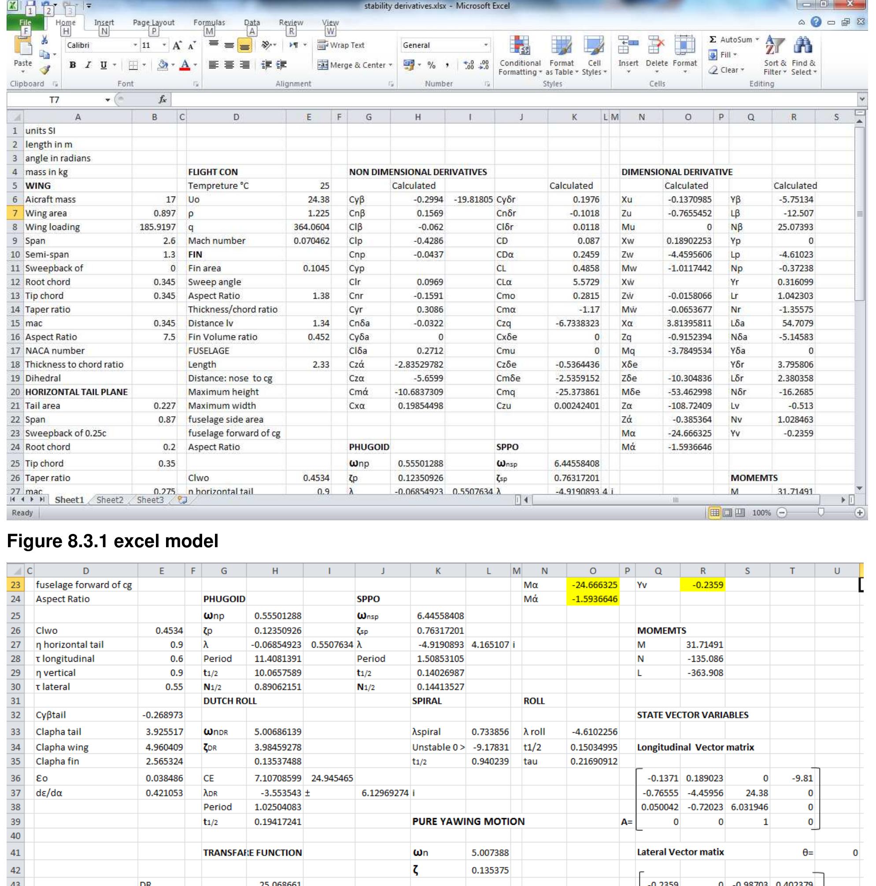Select the Format Painter brush icon
Viewport: 876px width, 886px height.
44,70
